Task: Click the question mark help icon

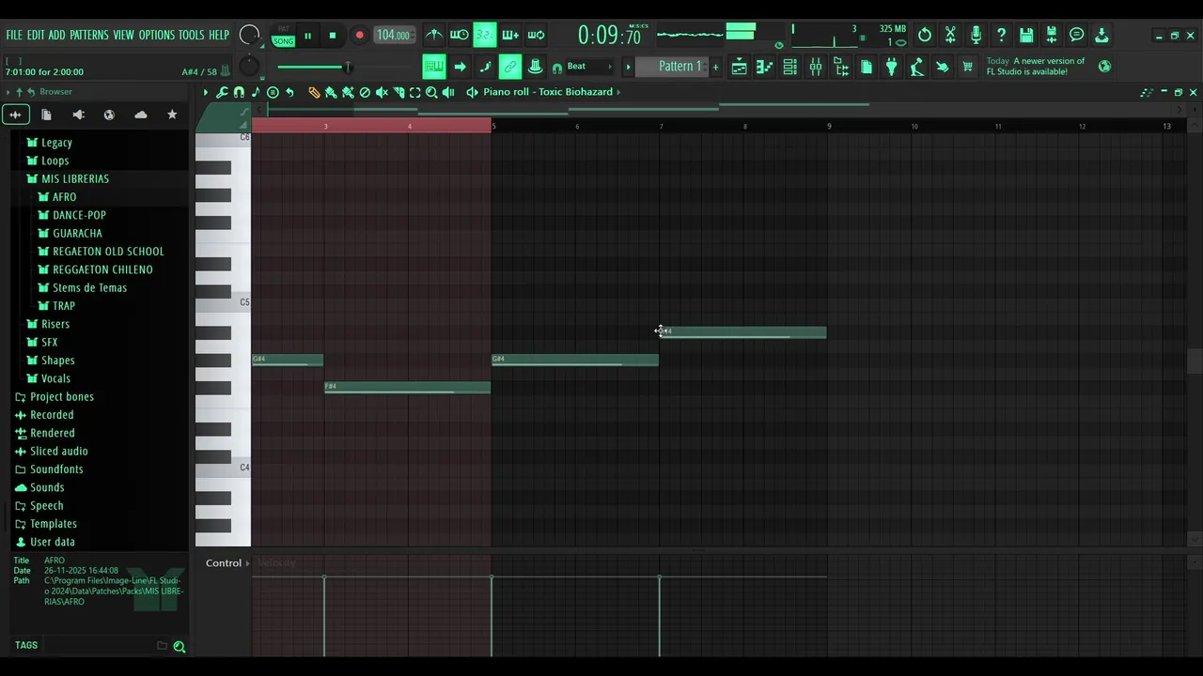Action: 1001,36
